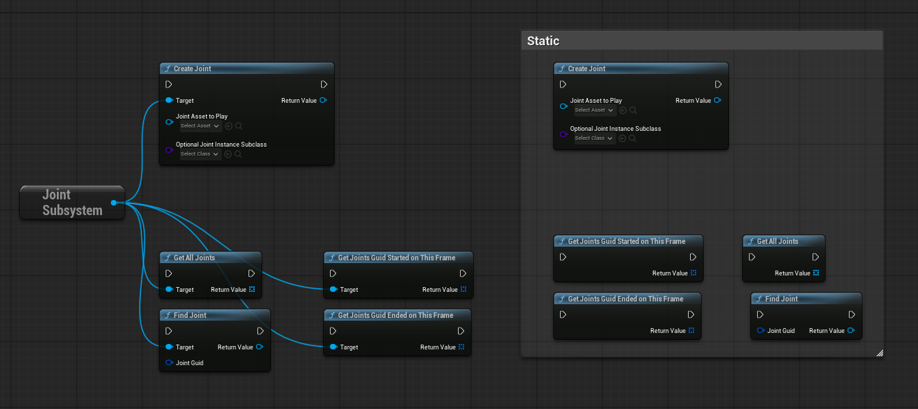
Task: Click Return Value array pin of Get Joints Guid Started inside Static
Action: tap(693, 273)
